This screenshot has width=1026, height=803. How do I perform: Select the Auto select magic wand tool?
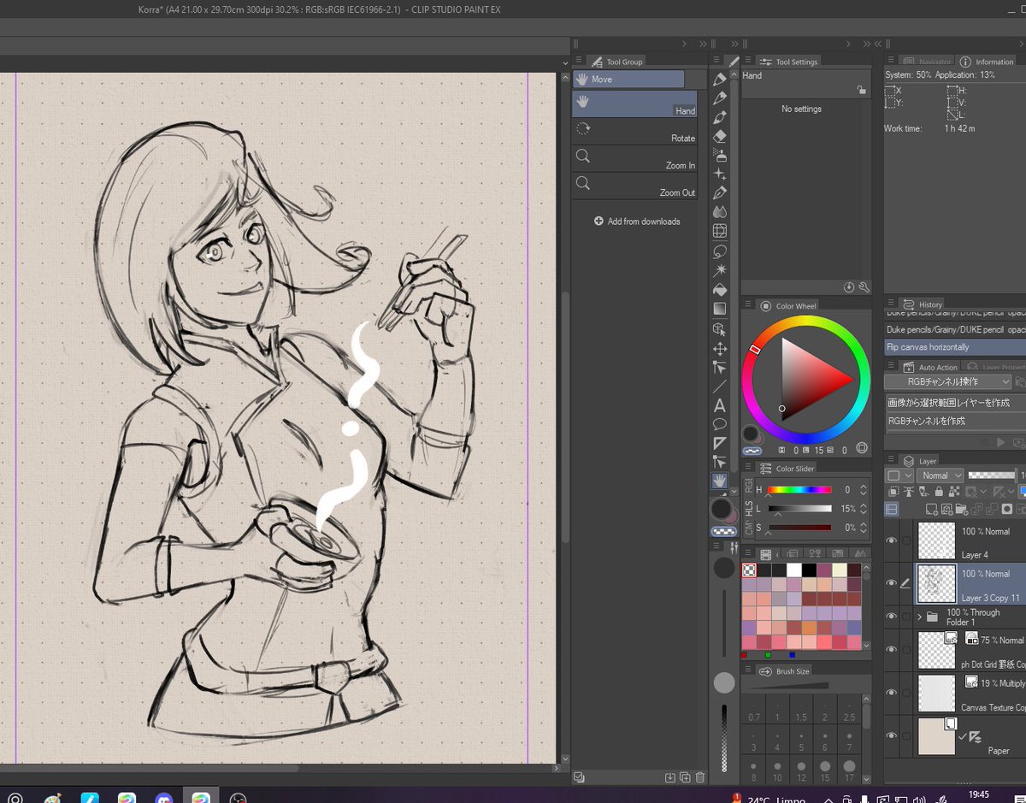pos(720,269)
